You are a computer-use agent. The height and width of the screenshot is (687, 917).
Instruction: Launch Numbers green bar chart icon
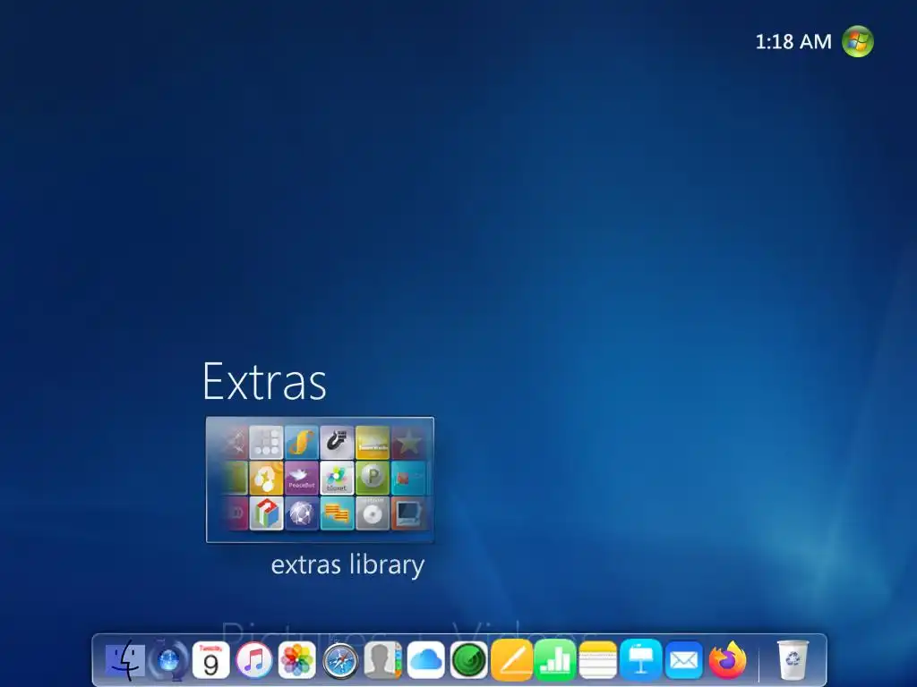pyautogui.click(x=555, y=660)
